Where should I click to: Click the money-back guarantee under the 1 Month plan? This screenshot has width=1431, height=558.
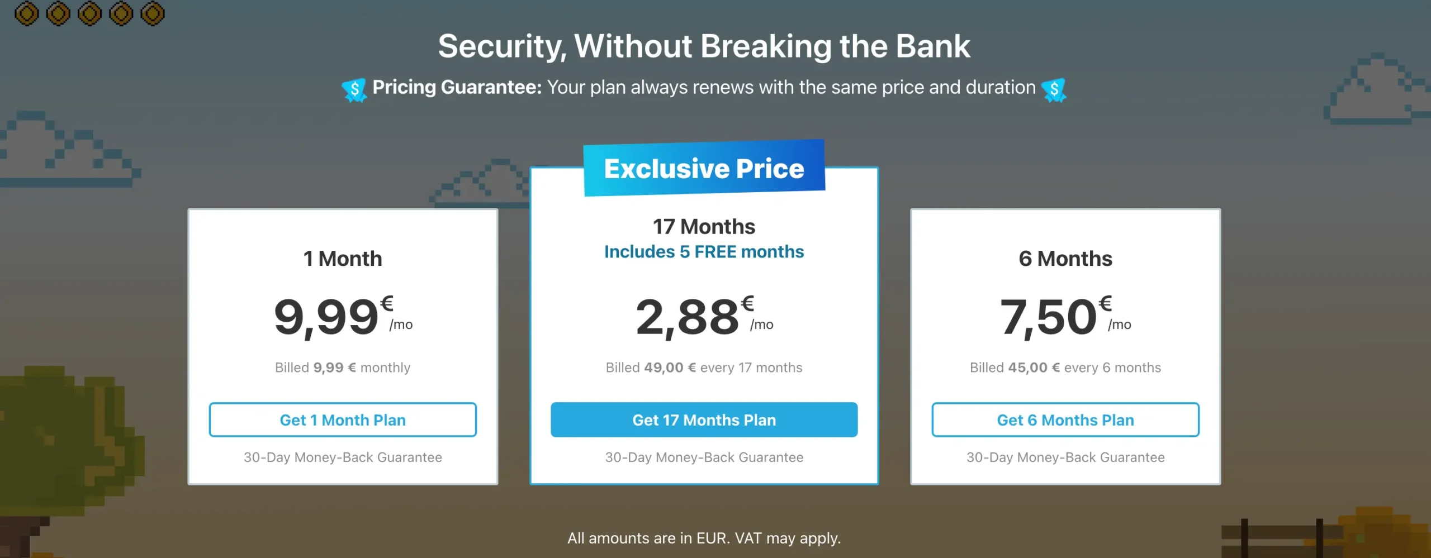coord(343,457)
